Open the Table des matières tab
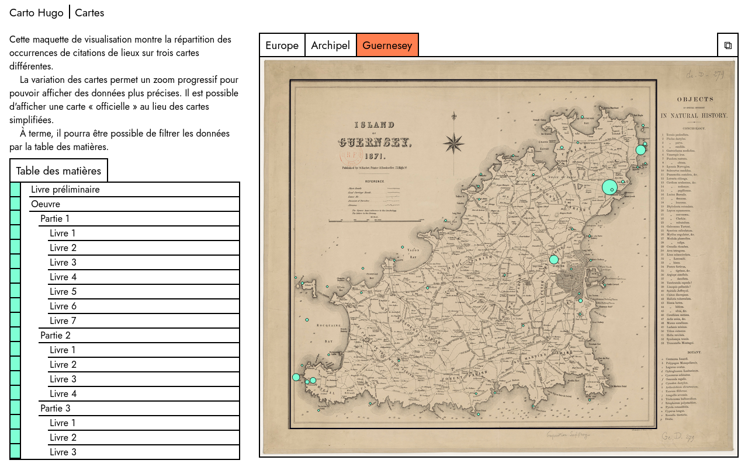Image resolution: width=748 pixels, height=467 pixels. (x=58, y=170)
